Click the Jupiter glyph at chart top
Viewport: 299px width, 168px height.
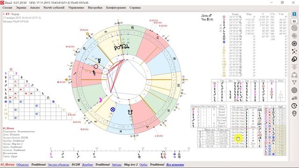(127, 47)
